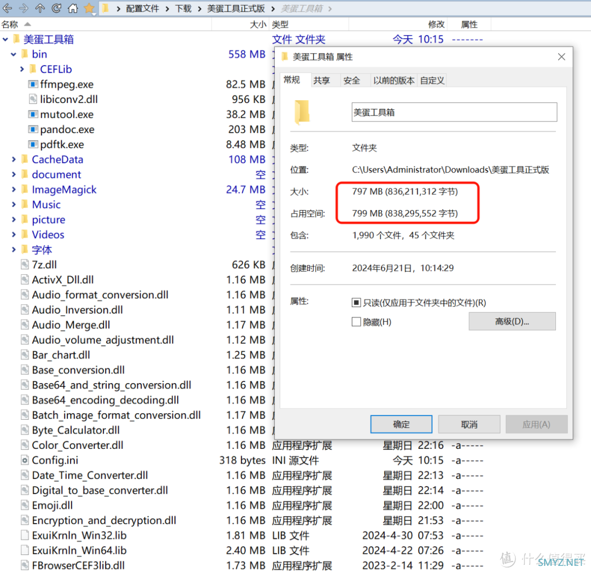Click the libiconv2.dll file icon
This screenshot has height=573, width=591.
33,99
